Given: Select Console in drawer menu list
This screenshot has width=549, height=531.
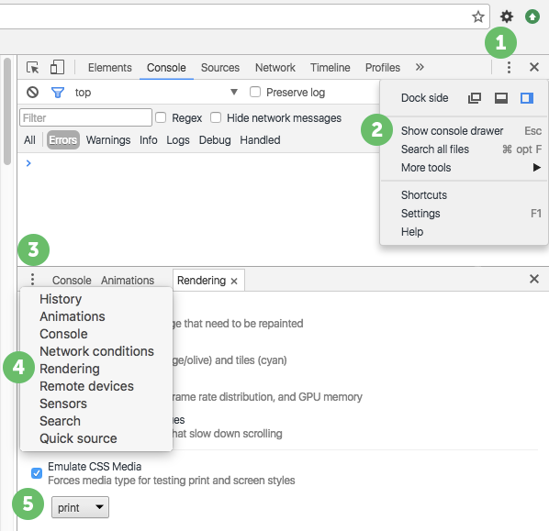Looking at the screenshot, I should (96, 334).
